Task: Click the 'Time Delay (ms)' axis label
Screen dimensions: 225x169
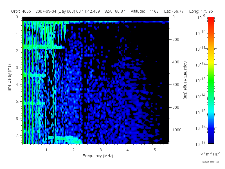Action: click(9, 79)
